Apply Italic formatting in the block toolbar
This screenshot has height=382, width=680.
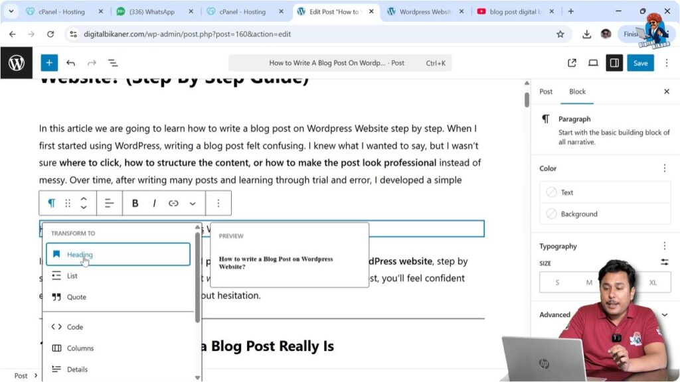pos(154,203)
